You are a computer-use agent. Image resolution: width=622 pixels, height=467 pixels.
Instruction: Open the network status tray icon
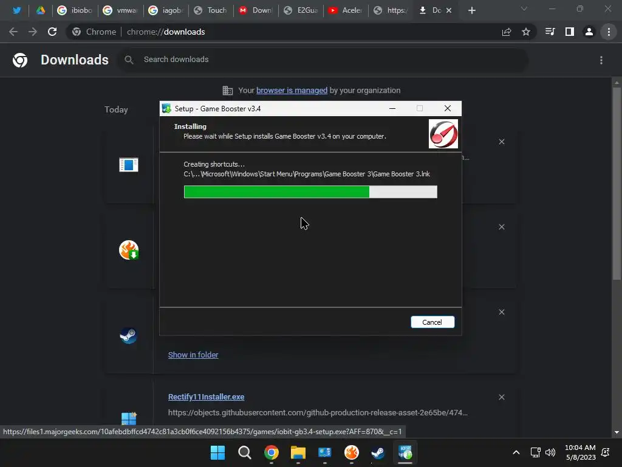point(536,452)
